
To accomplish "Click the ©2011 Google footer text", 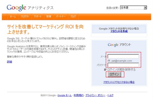I will pyautogui.click(x=48, y=95).
